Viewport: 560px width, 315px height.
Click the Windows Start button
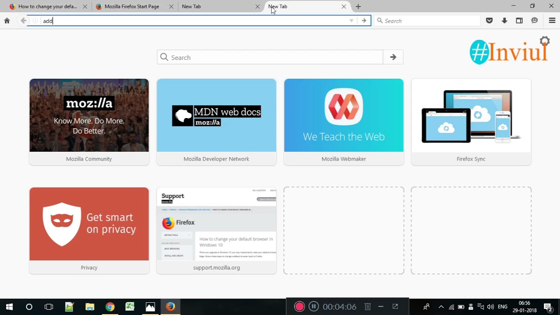9,307
